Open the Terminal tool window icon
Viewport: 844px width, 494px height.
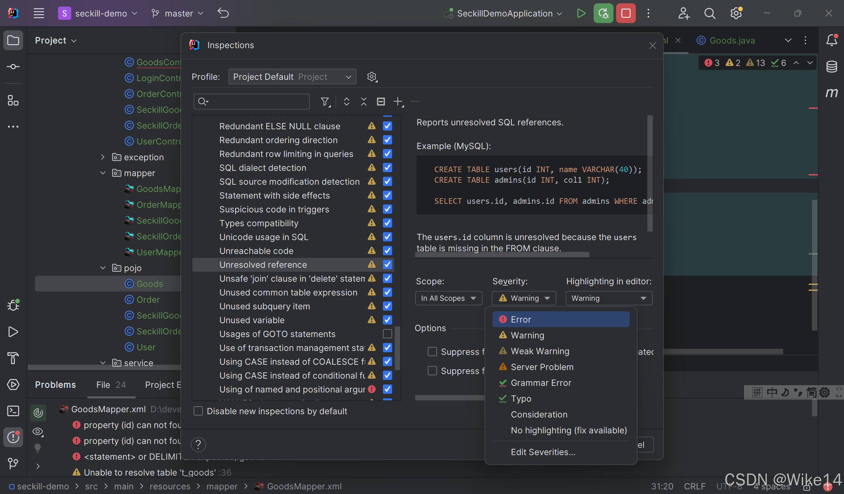click(x=13, y=411)
